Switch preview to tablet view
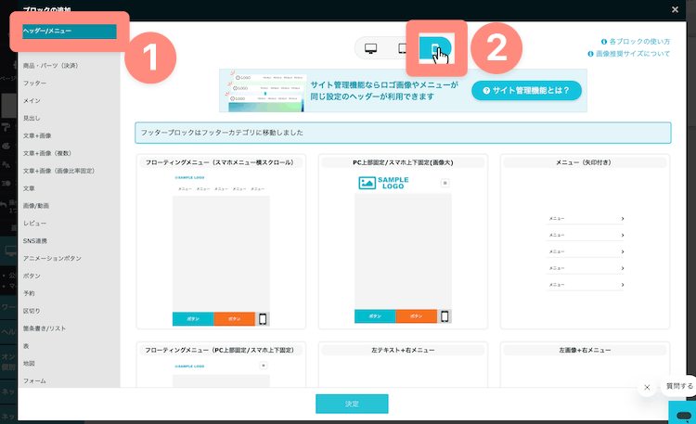 click(x=402, y=48)
